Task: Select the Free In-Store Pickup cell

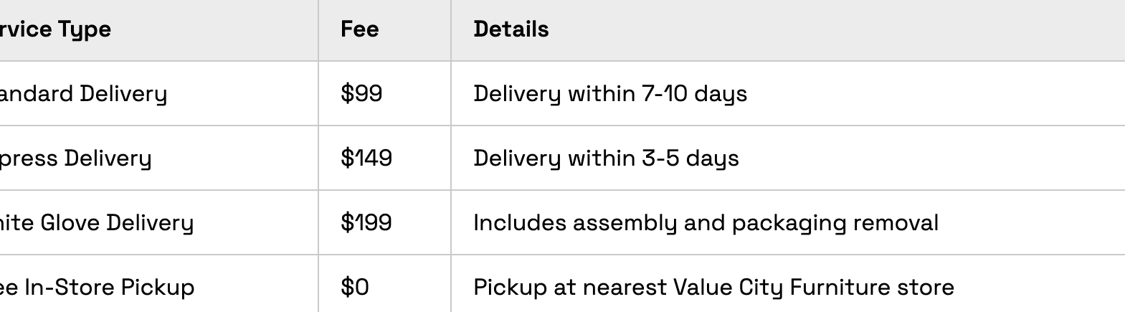Action: click(97, 288)
